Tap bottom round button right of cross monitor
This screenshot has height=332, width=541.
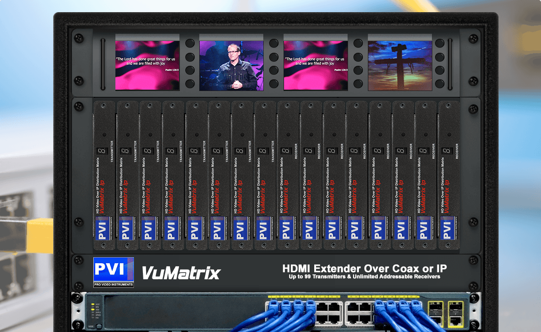pos(440,84)
